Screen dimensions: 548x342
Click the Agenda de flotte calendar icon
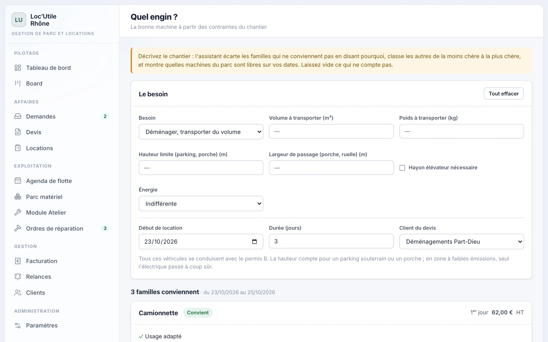(18, 181)
